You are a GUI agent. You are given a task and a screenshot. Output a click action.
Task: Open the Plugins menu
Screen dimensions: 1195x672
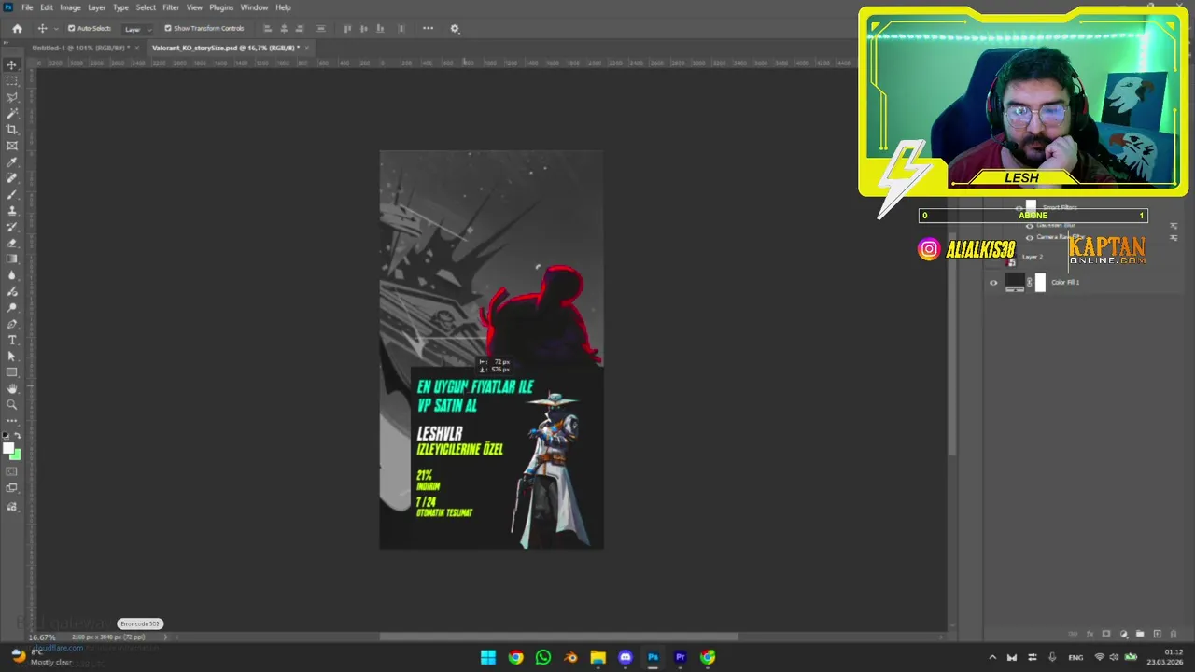coord(221,7)
